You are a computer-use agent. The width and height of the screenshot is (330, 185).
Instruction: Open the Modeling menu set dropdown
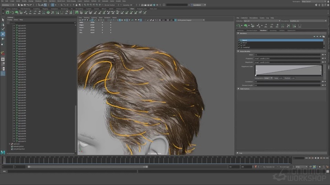8,5
